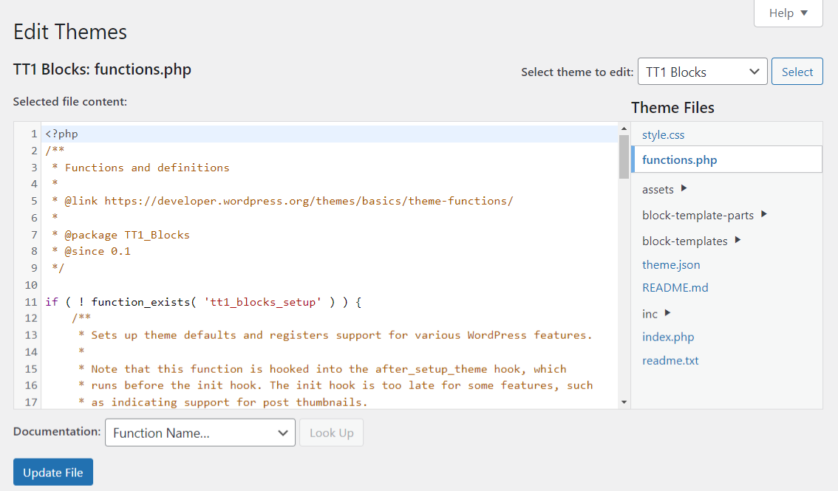Open the Help dropdown
This screenshot has height=491, width=838.
(x=788, y=13)
